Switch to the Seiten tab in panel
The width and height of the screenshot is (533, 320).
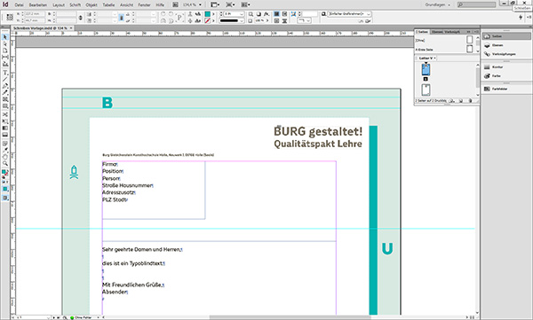[x=422, y=32]
